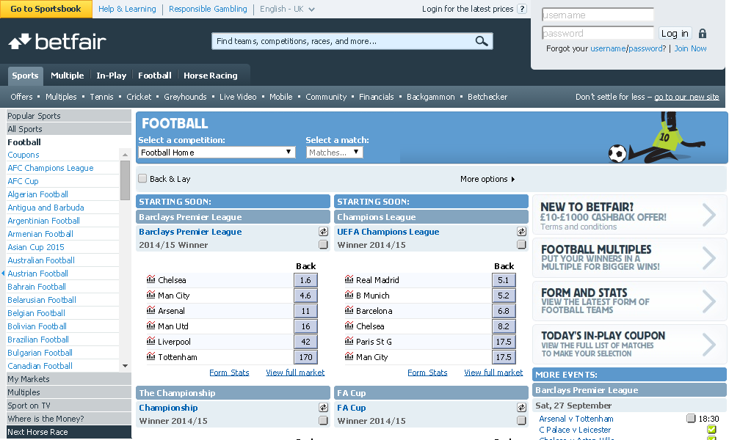Open the Responsible Gambling link

point(208,9)
